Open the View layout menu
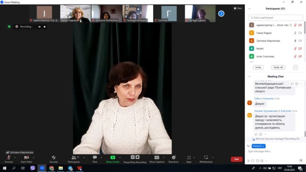 (238, 8)
